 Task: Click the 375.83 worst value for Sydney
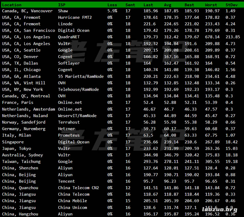(x=212, y=155)
